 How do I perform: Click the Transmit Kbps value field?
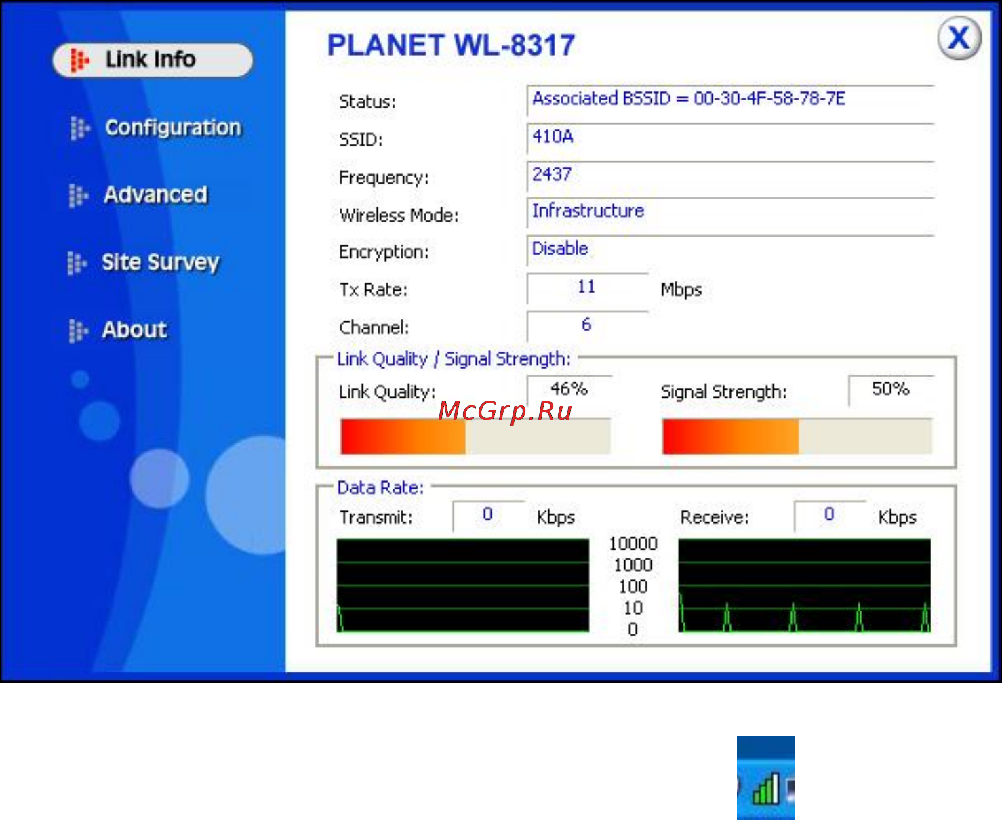(x=488, y=516)
